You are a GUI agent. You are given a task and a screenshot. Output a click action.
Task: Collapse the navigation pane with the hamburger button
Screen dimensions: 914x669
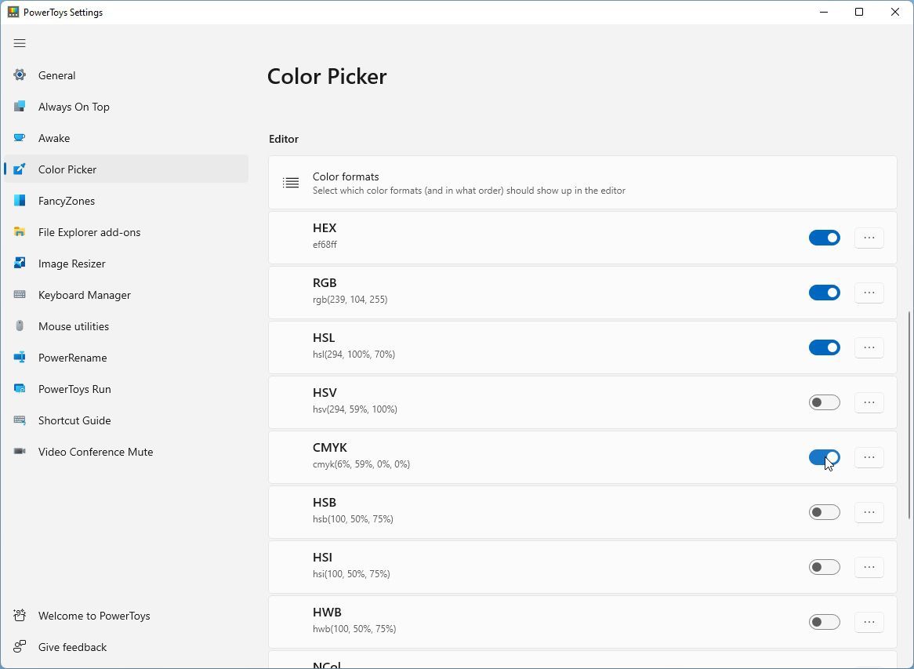click(x=20, y=43)
